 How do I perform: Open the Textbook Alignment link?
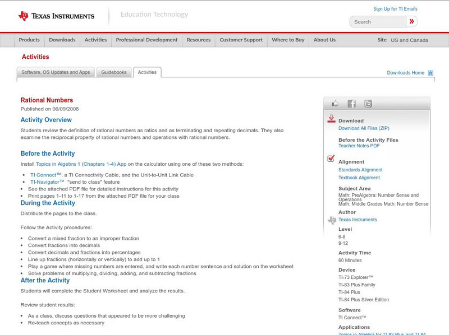(x=359, y=178)
